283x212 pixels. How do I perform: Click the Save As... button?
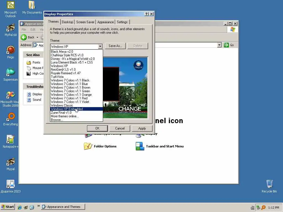(x=115, y=46)
